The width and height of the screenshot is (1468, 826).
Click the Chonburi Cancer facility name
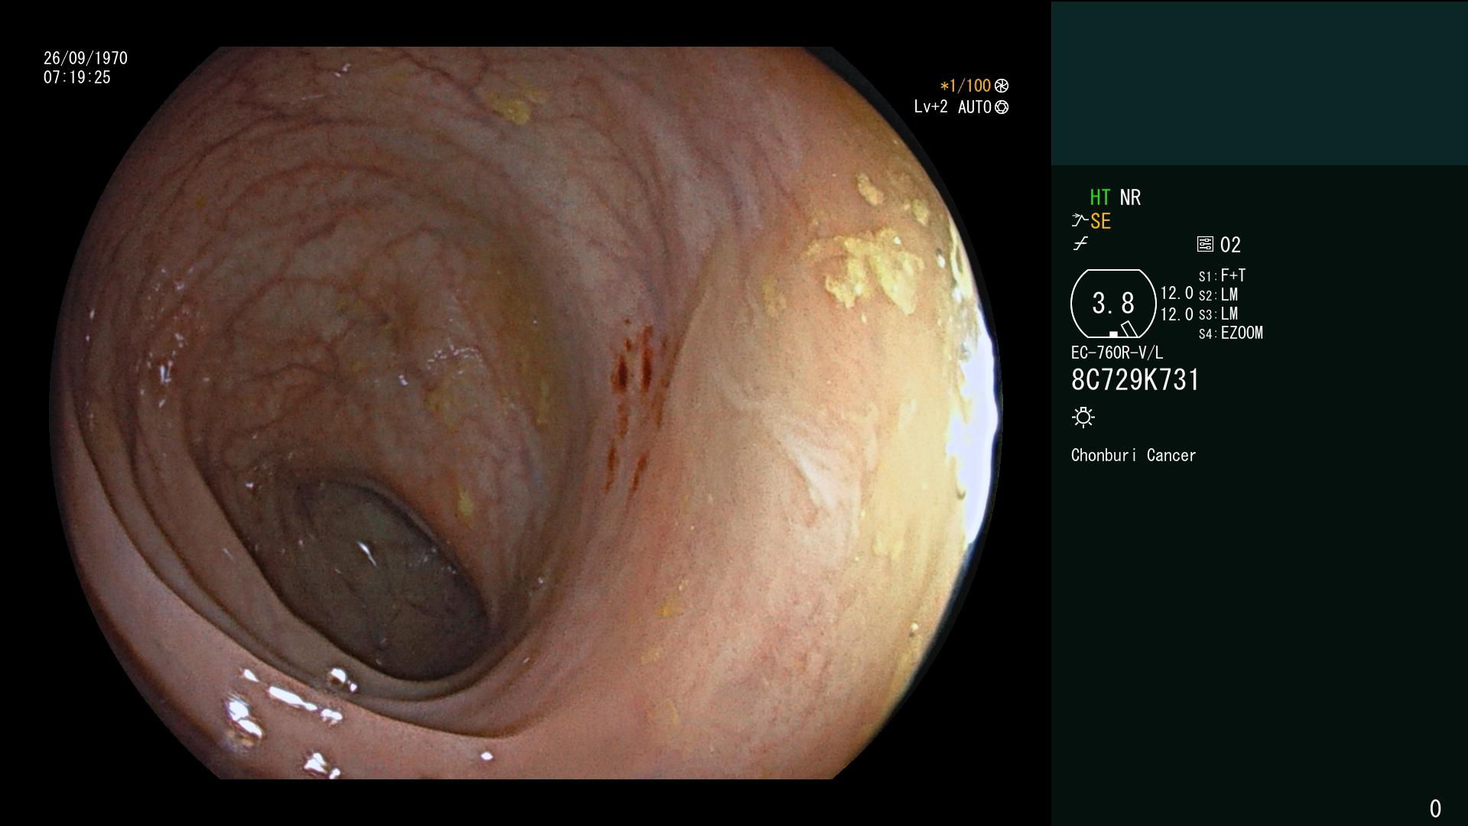tap(1133, 455)
